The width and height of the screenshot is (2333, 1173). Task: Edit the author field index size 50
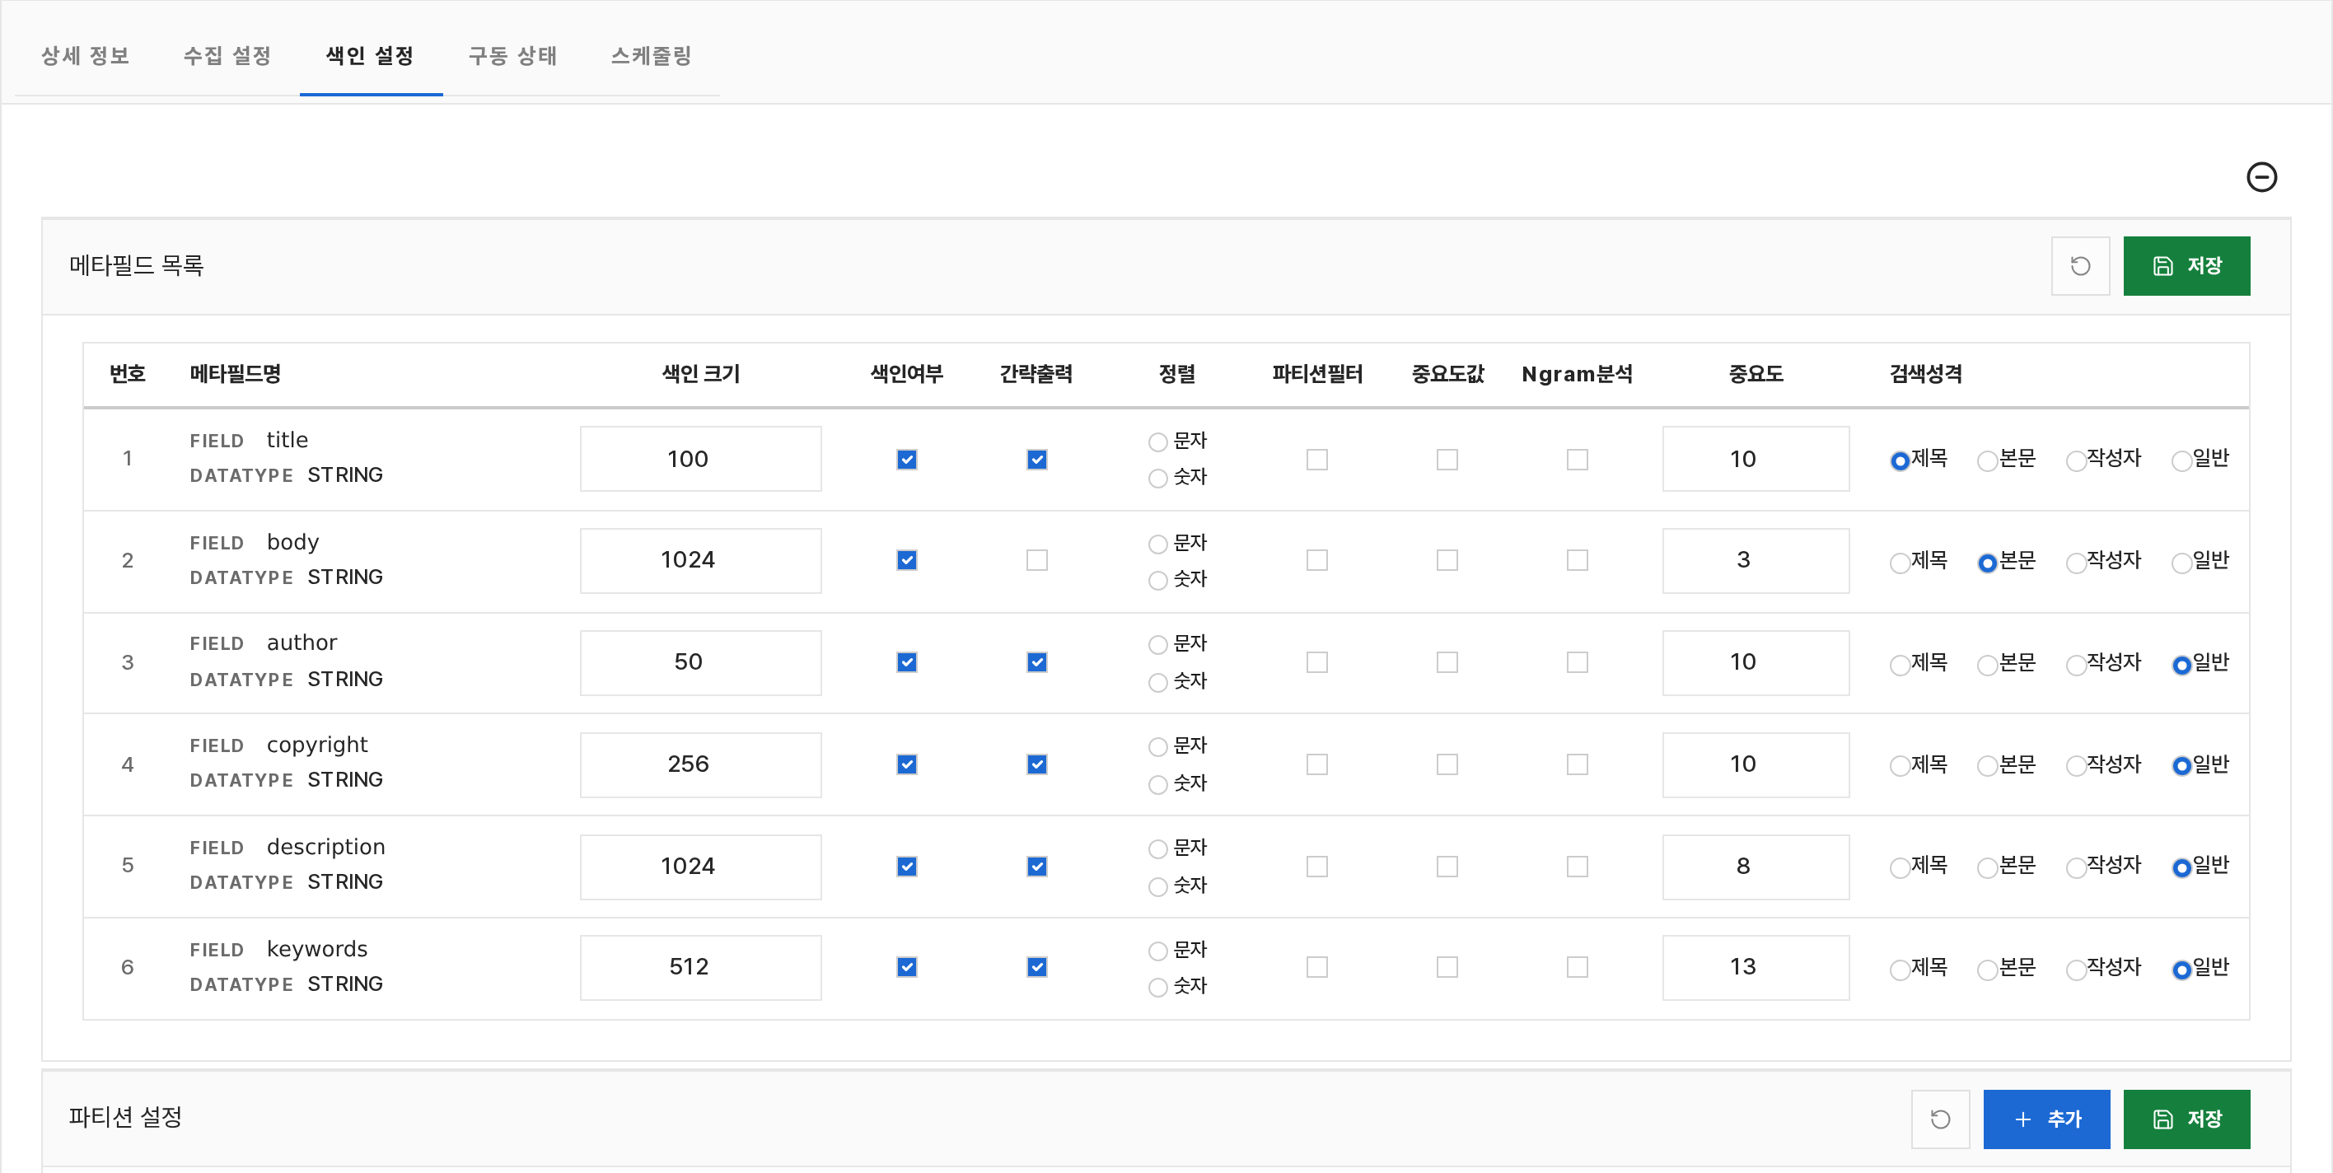coord(700,662)
